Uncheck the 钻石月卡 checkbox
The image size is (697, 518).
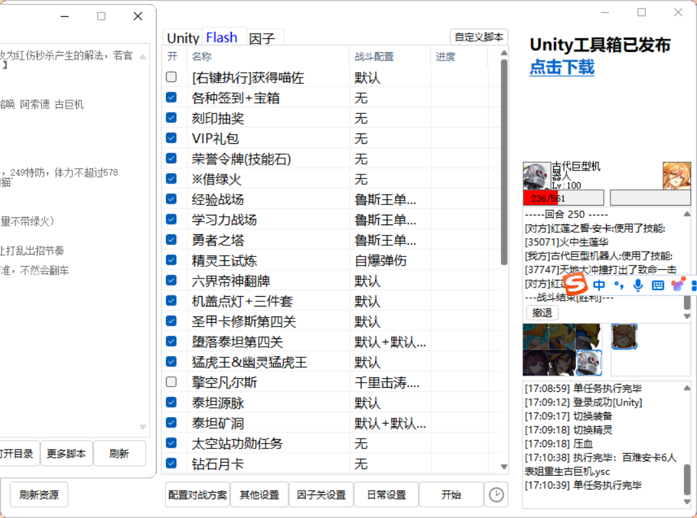171,463
